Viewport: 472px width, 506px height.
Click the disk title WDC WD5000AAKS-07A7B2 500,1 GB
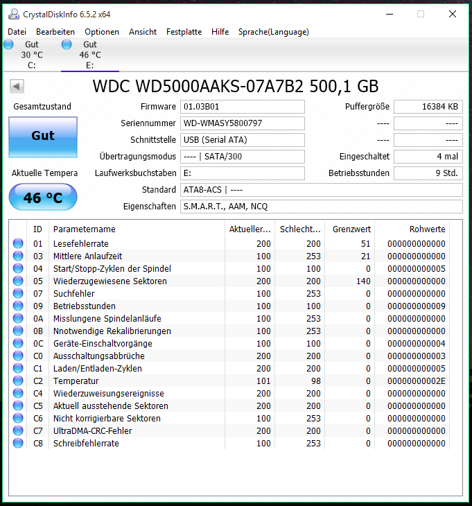(236, 86)
